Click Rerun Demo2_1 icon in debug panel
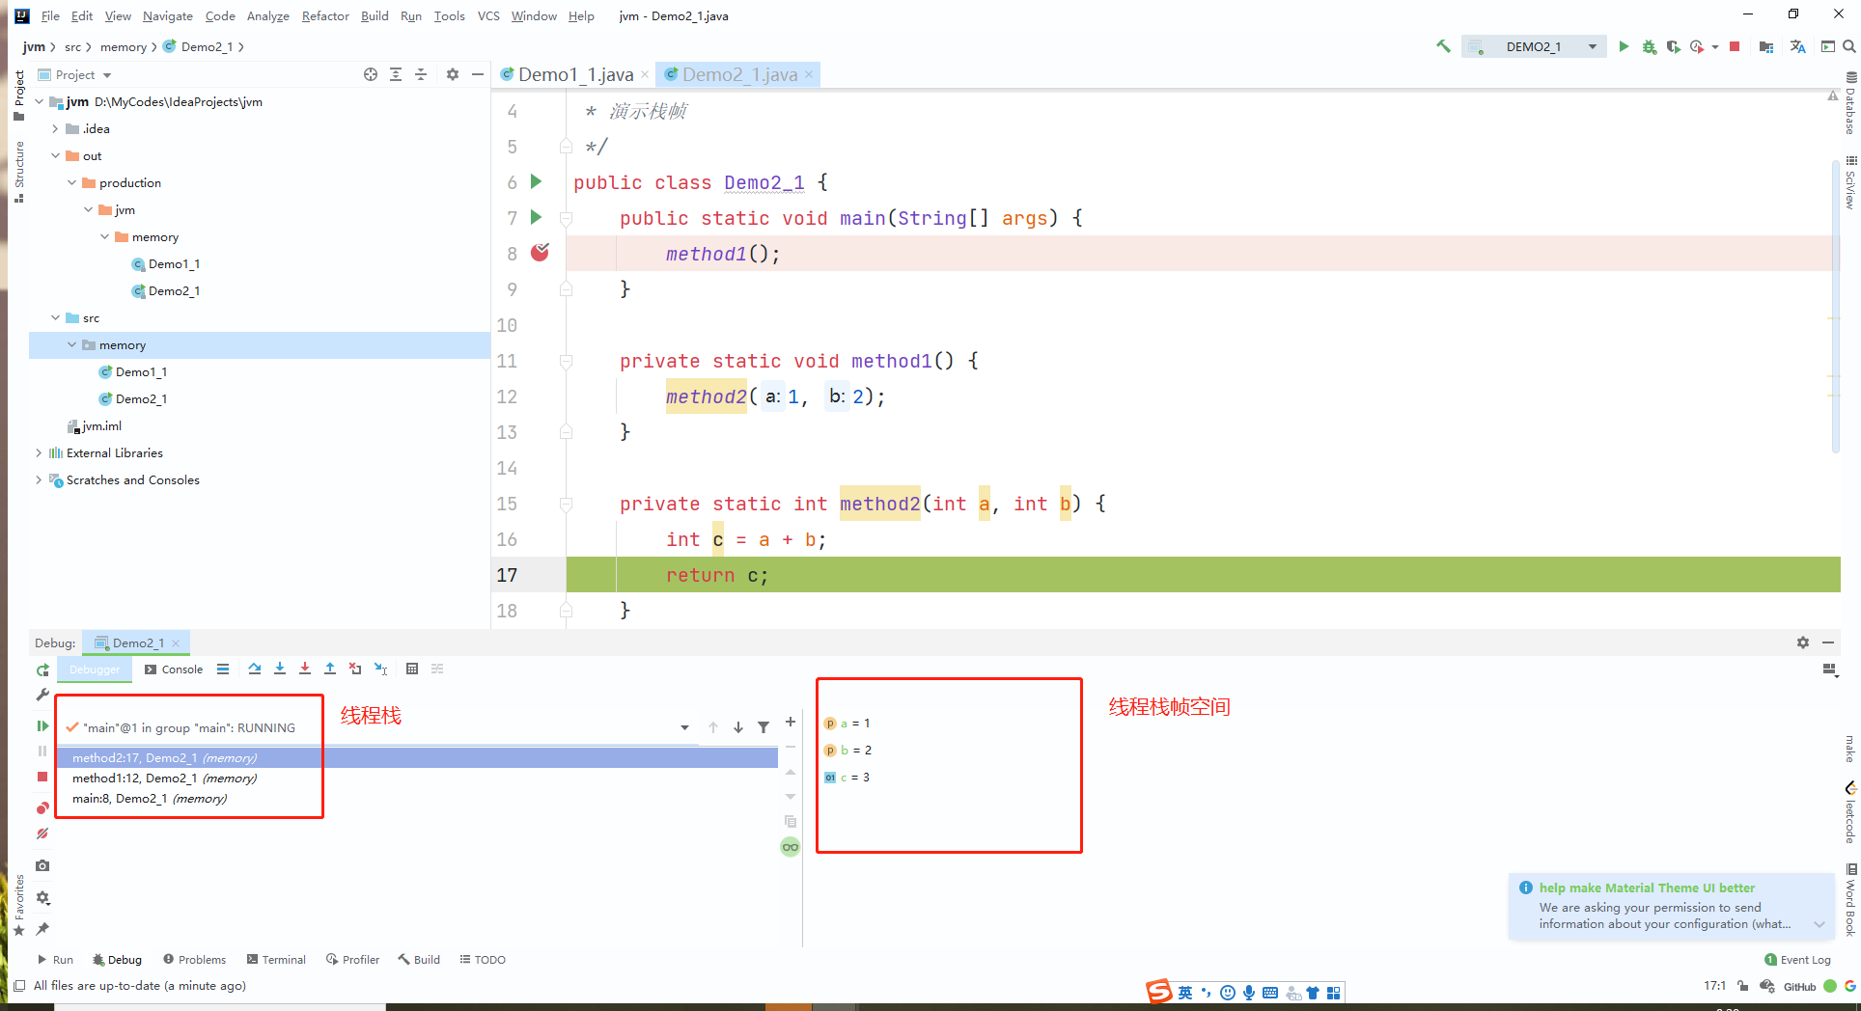The height and width of the screenshot is (1011, 1861). pos(42,669)
